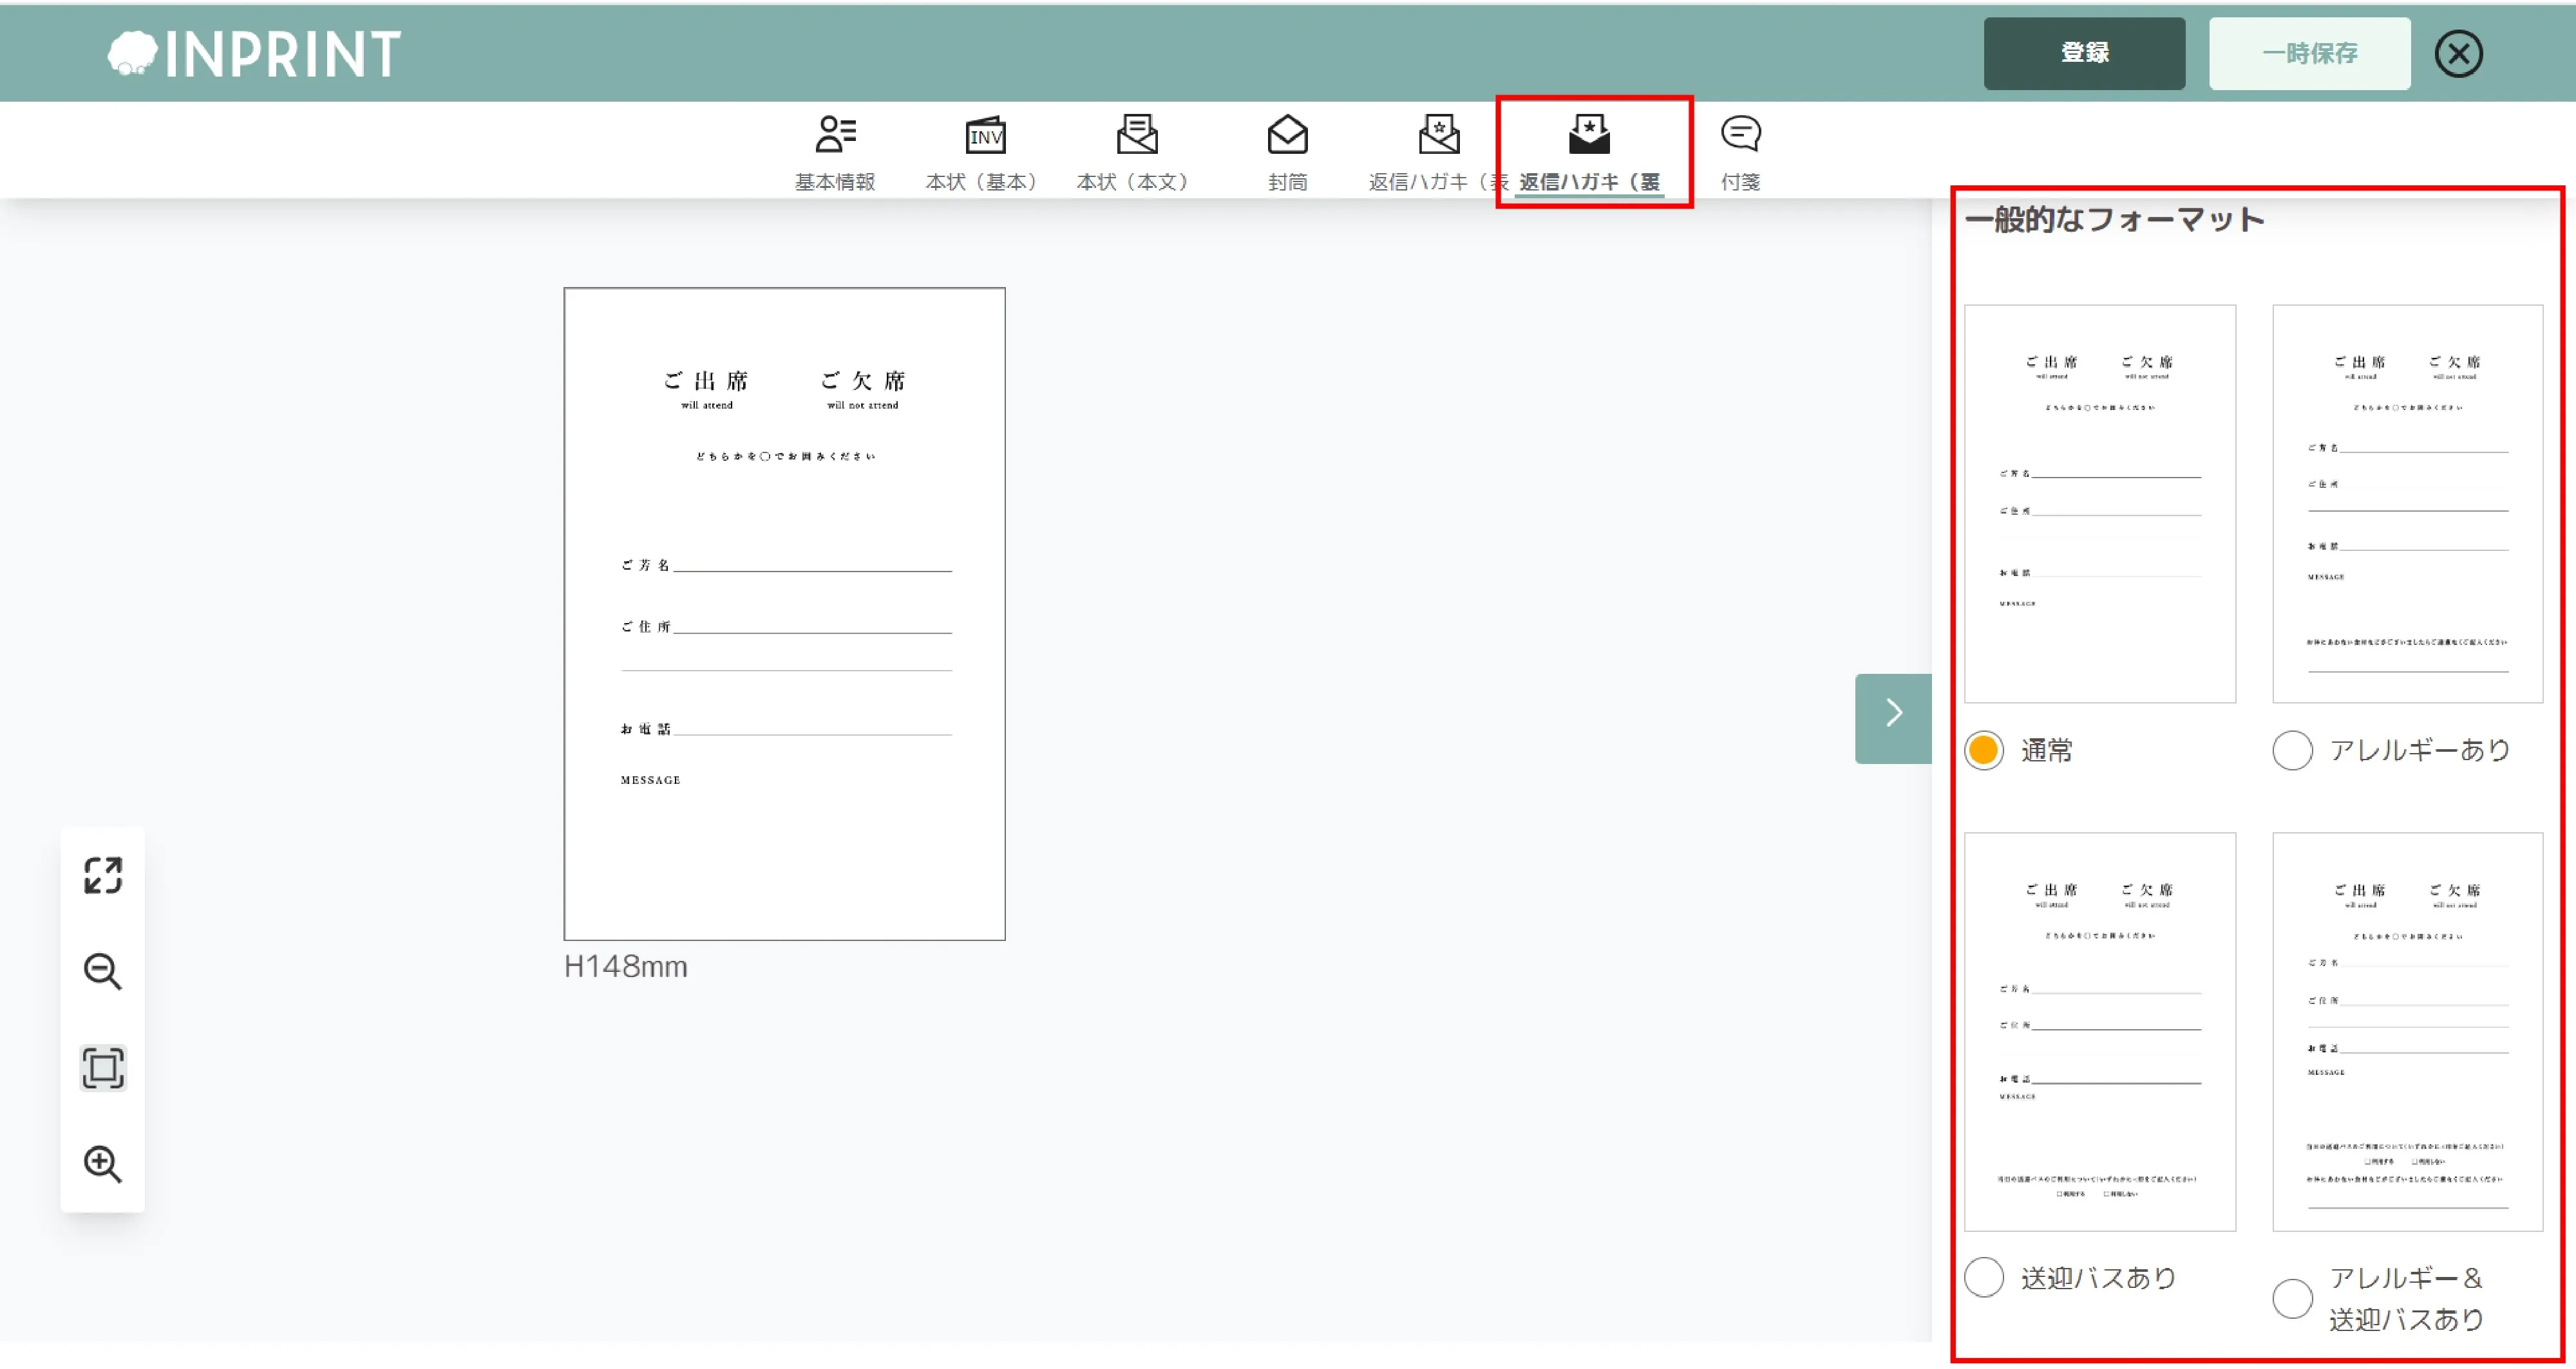Screen dimensions: 2576x1369
Task: Click the 送迎バスあり format thumbnail
Action: tap(2099, 1031)
